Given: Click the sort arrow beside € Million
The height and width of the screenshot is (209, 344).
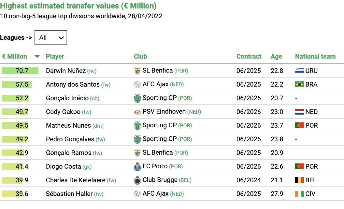Looking at the screenshot, I should [37, 56].
